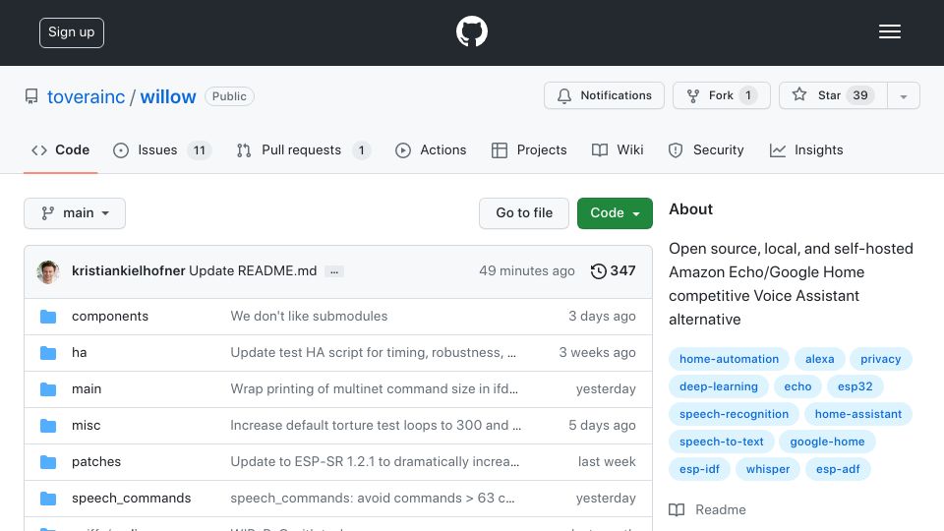This screenshot has width=944, height=531.
Task: Click the home-assistant topic tag
Action: (x=857, y=414)
